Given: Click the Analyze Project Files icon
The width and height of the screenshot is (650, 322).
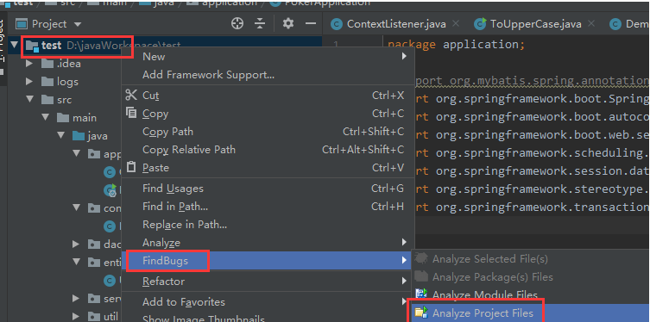Looking at the screenshot, I should (421, 313).
